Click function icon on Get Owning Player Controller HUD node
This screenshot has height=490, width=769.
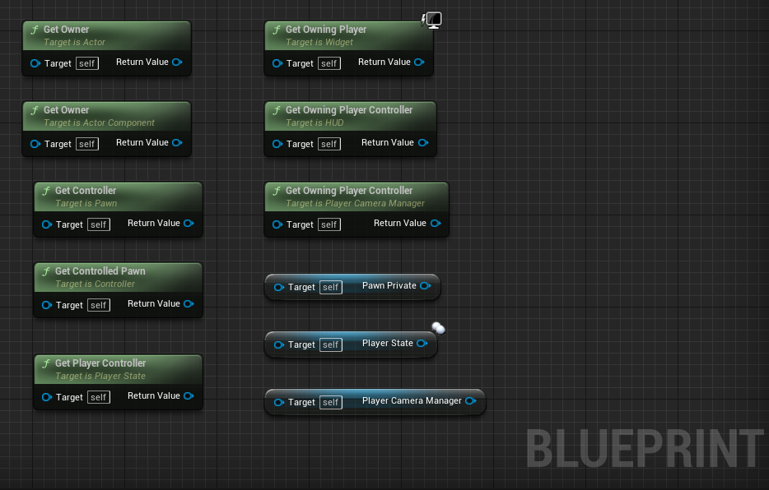277,110
